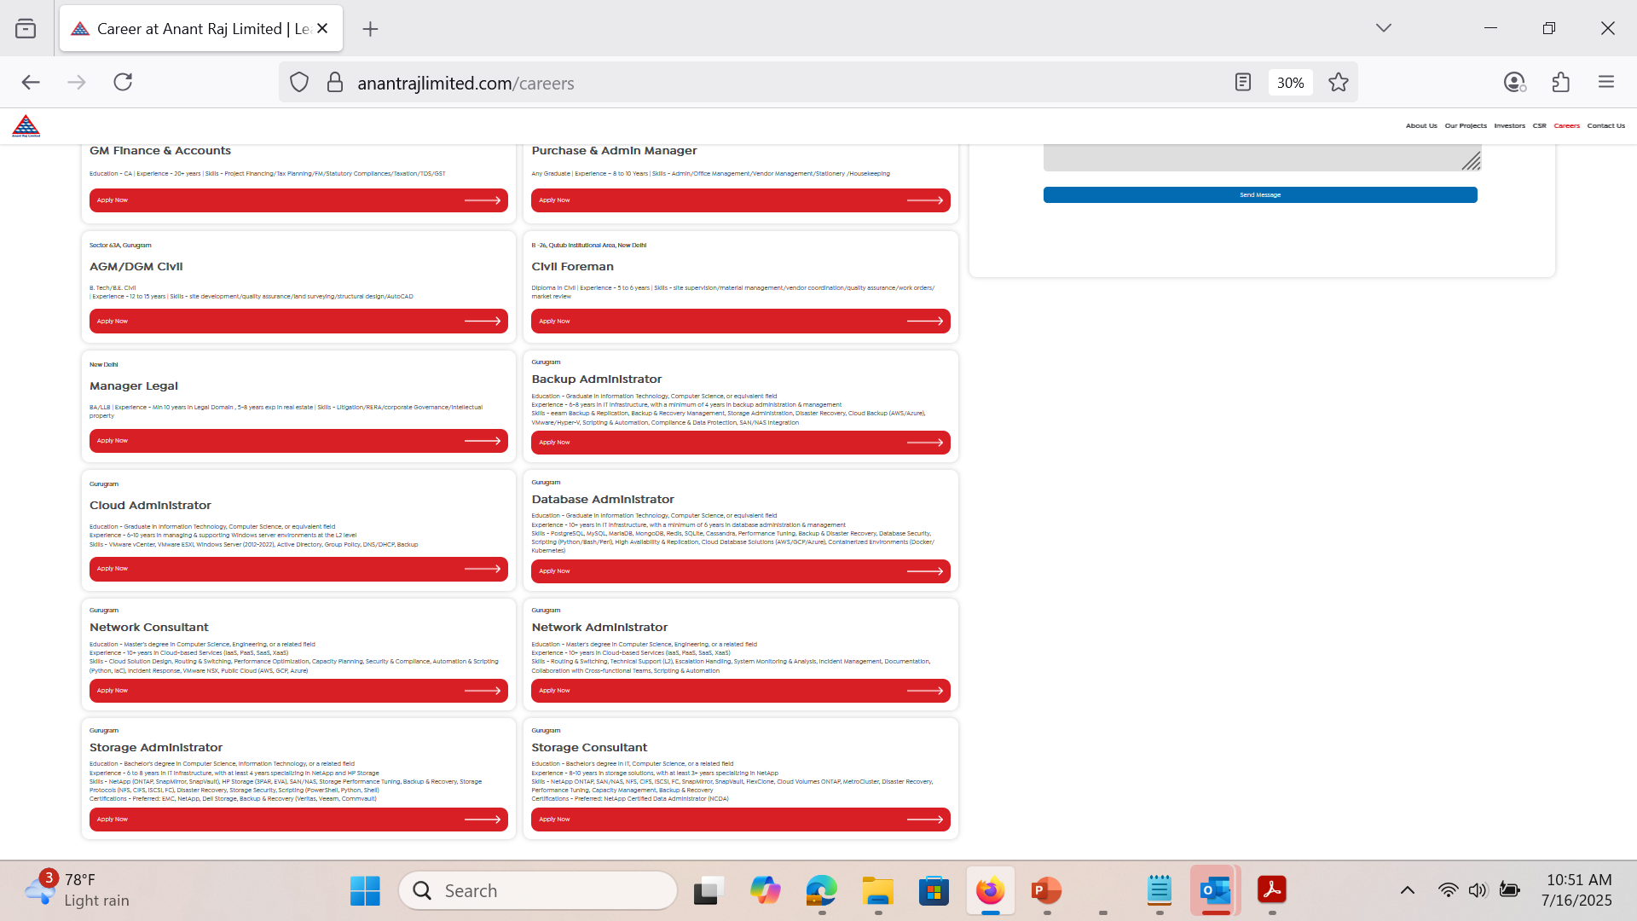Bookmark this page with star icon
1637x921 pixels.
tap(1338, 82)
